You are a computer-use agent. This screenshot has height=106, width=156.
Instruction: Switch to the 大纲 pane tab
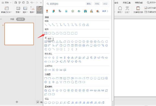(12, 19)
